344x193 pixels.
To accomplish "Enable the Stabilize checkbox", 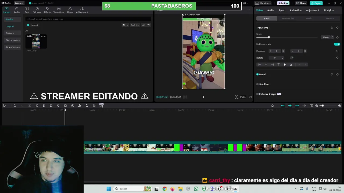I will tap(257, 84).
